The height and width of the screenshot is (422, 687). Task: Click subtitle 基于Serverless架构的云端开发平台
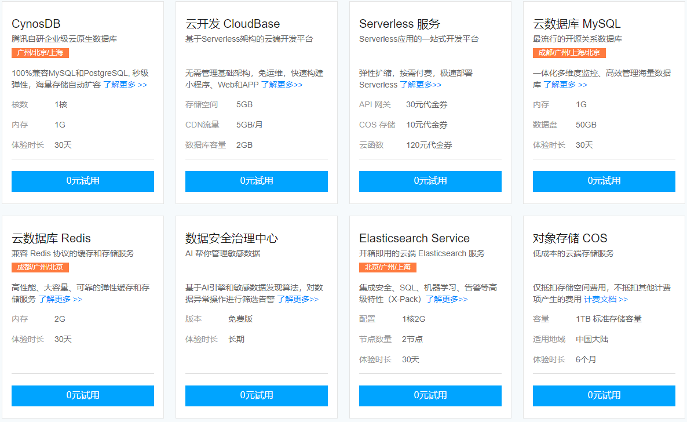[249, 39]
